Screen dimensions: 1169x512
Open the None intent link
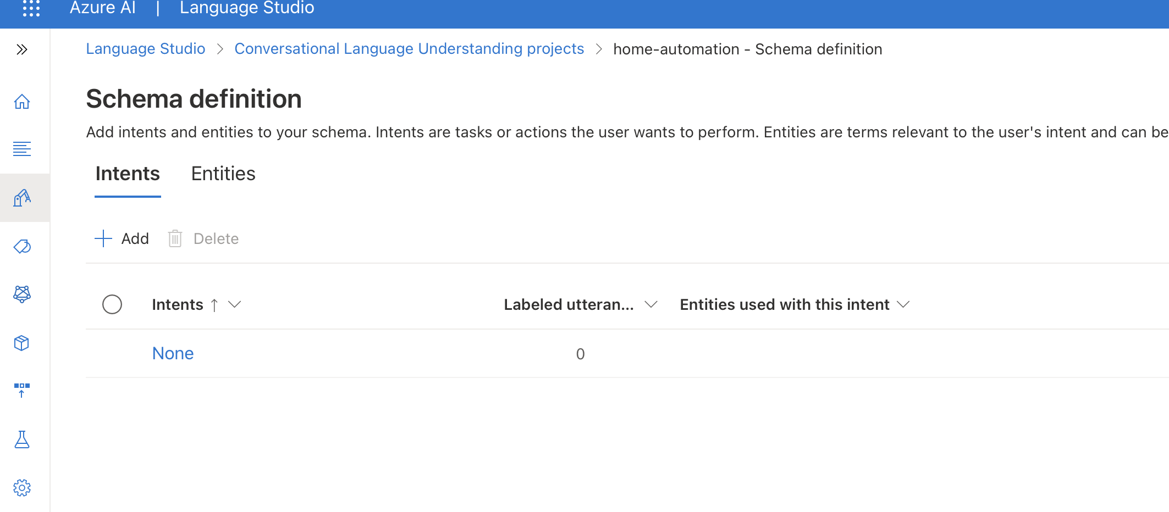(x=173, y=354)
